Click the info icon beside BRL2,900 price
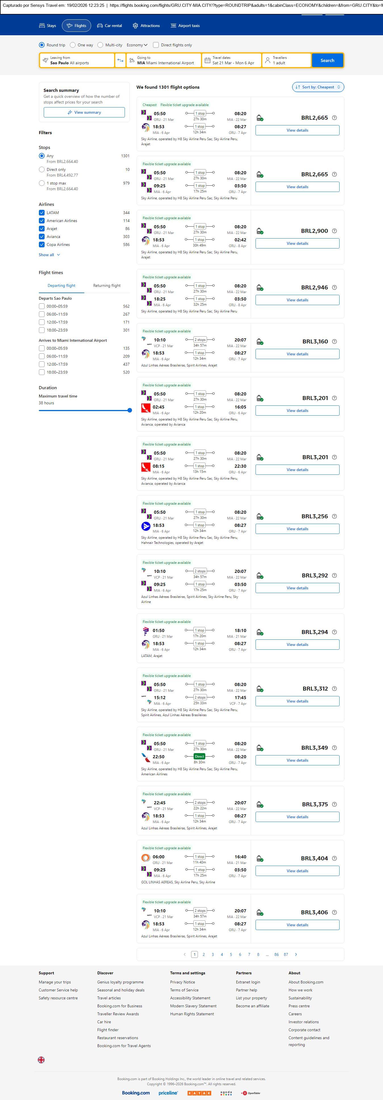 point(334,231)
